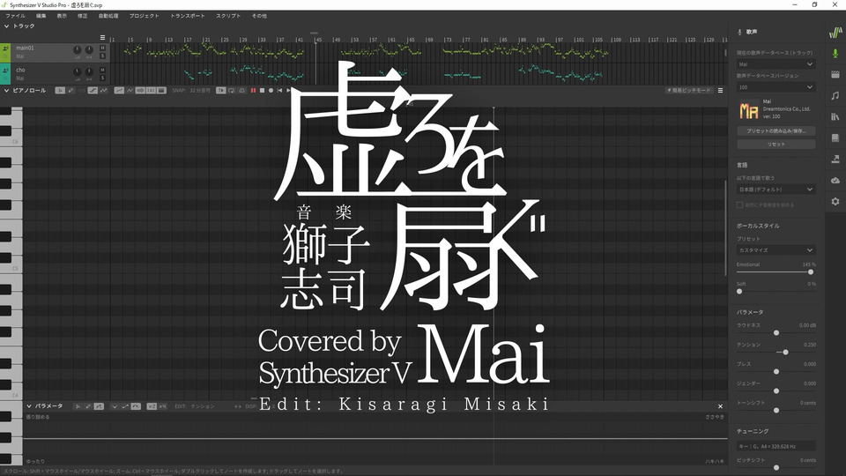Select the pencil tool in piano roll

[70, 91]
